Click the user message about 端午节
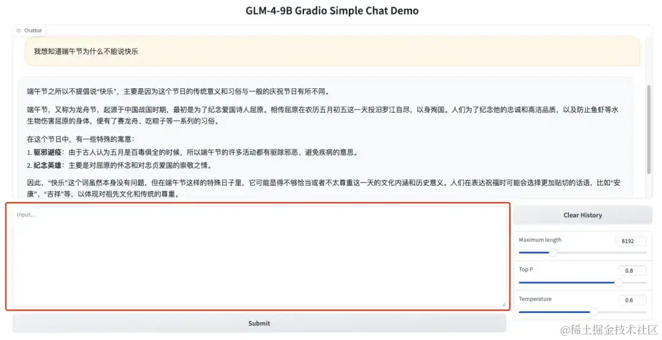The image size is (662, 340). [x=333, y=51]
